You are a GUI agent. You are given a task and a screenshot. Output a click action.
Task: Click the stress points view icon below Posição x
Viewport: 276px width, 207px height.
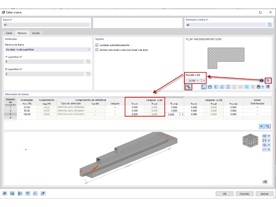(188, 87)
